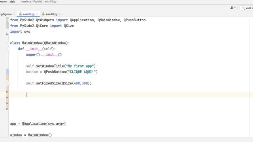The image size is (253, 142).
Task: Click the Python file icon on aula 02.py tab
Action: [21, 14]
